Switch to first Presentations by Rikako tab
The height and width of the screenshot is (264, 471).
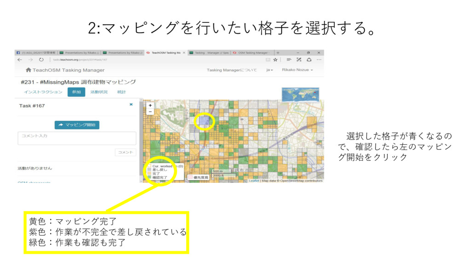(x=79, y=53)
